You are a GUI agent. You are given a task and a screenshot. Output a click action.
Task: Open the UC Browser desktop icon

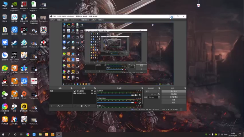pyautogui.click(x=5, y=121)
